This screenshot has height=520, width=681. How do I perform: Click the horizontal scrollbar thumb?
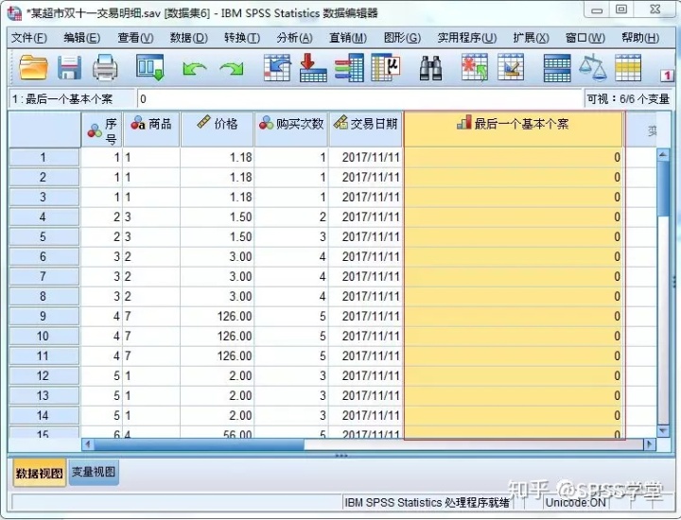point(199,444)
